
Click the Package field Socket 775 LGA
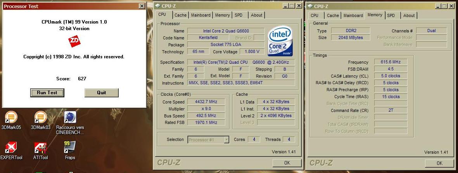226,45
